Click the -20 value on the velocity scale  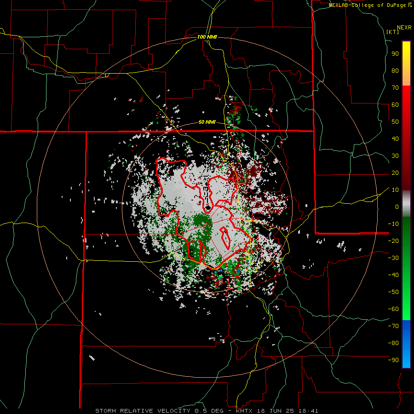393,241
